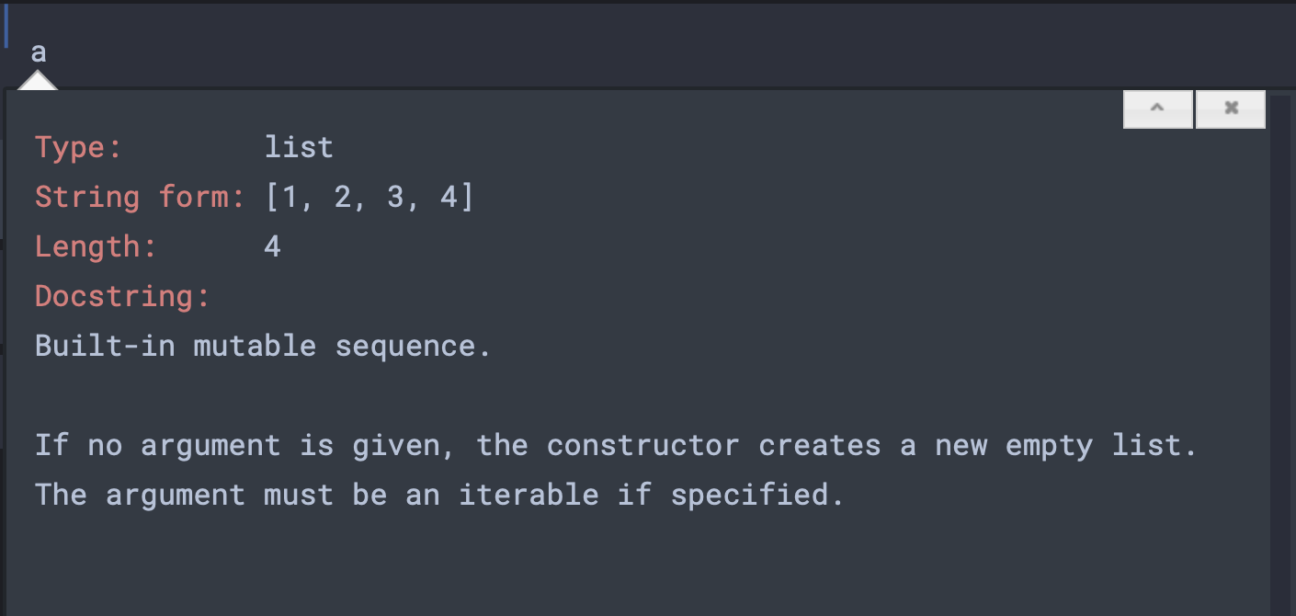Viewport: 1296px width, 616px height.
Task: Click the line beginning 'If no argument is given'
Action: (x=616, y=445)
